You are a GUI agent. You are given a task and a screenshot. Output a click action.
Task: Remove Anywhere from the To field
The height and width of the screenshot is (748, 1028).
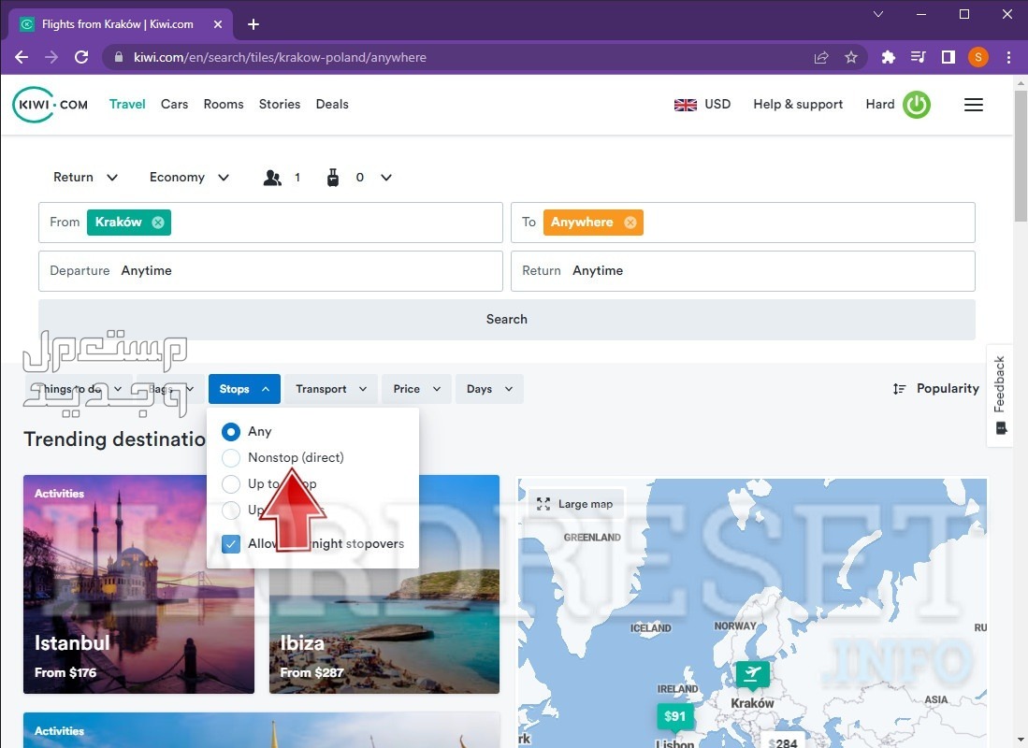click(x=630, y=223)
